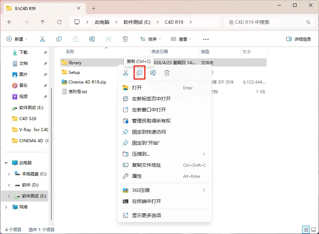Click the toolbar Cut scissors icon
The height and width of the screenshot is (234, 319).
point(42,39)
